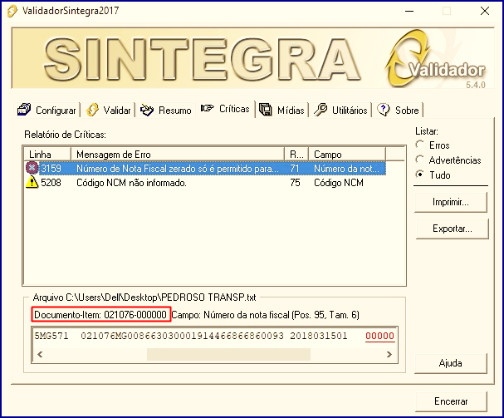Click the Campo column header
Screen dimensions: 504x418
pyautogui.click(x=347, y=154)
